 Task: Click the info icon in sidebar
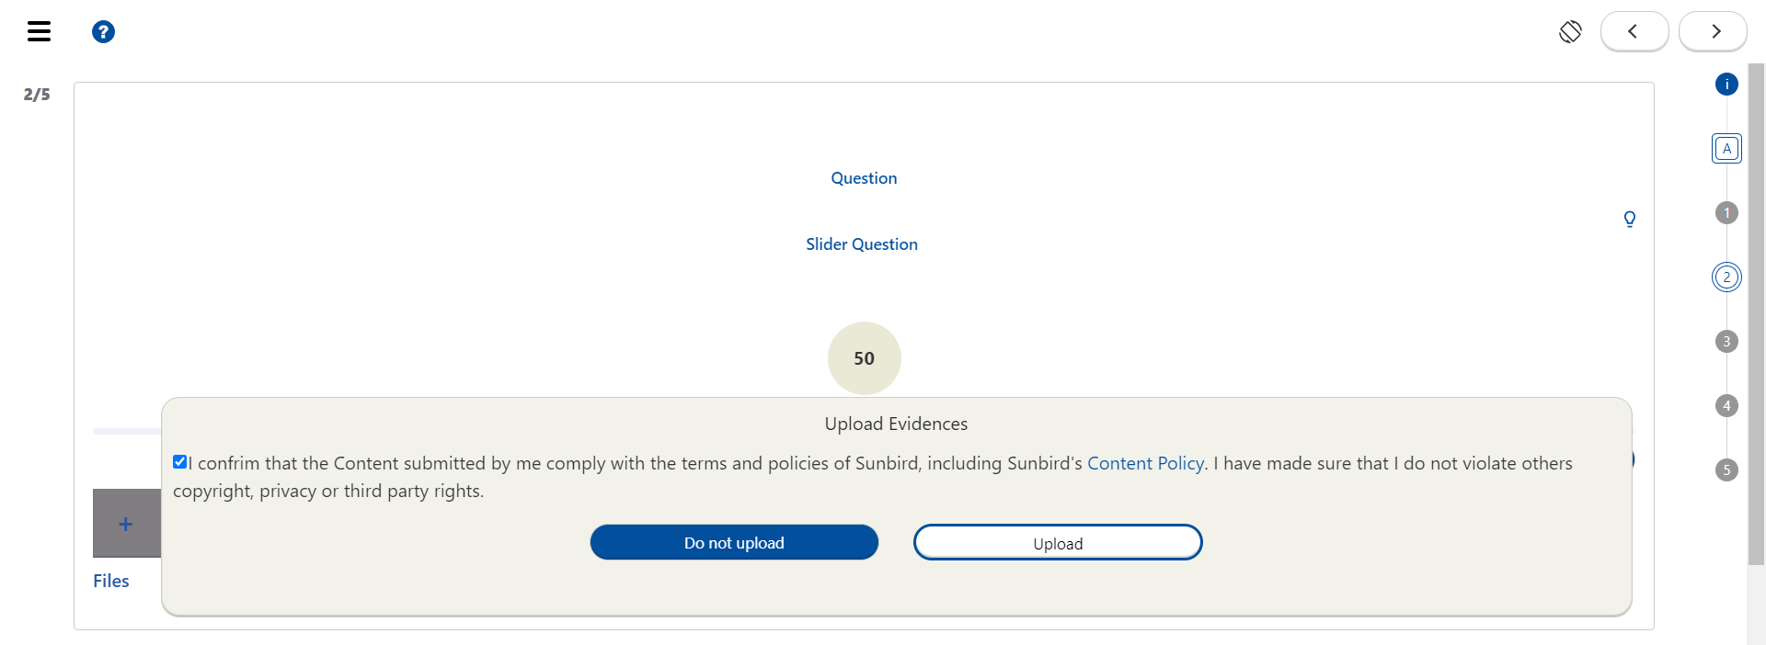tap(1726, 85)
